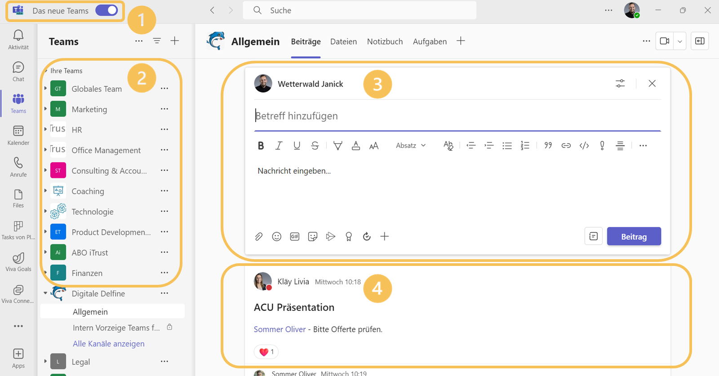This screenshot has width=719, height=376.
Task: Open Sommer Oliver mention link
Action: tap(280, 329)
